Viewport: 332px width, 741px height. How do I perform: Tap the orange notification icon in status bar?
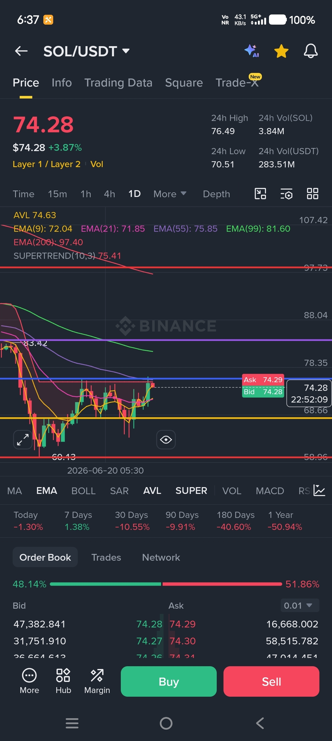point(48,20)
